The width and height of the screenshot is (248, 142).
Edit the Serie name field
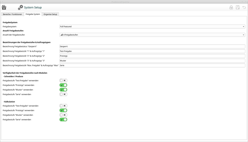point(152,66)
